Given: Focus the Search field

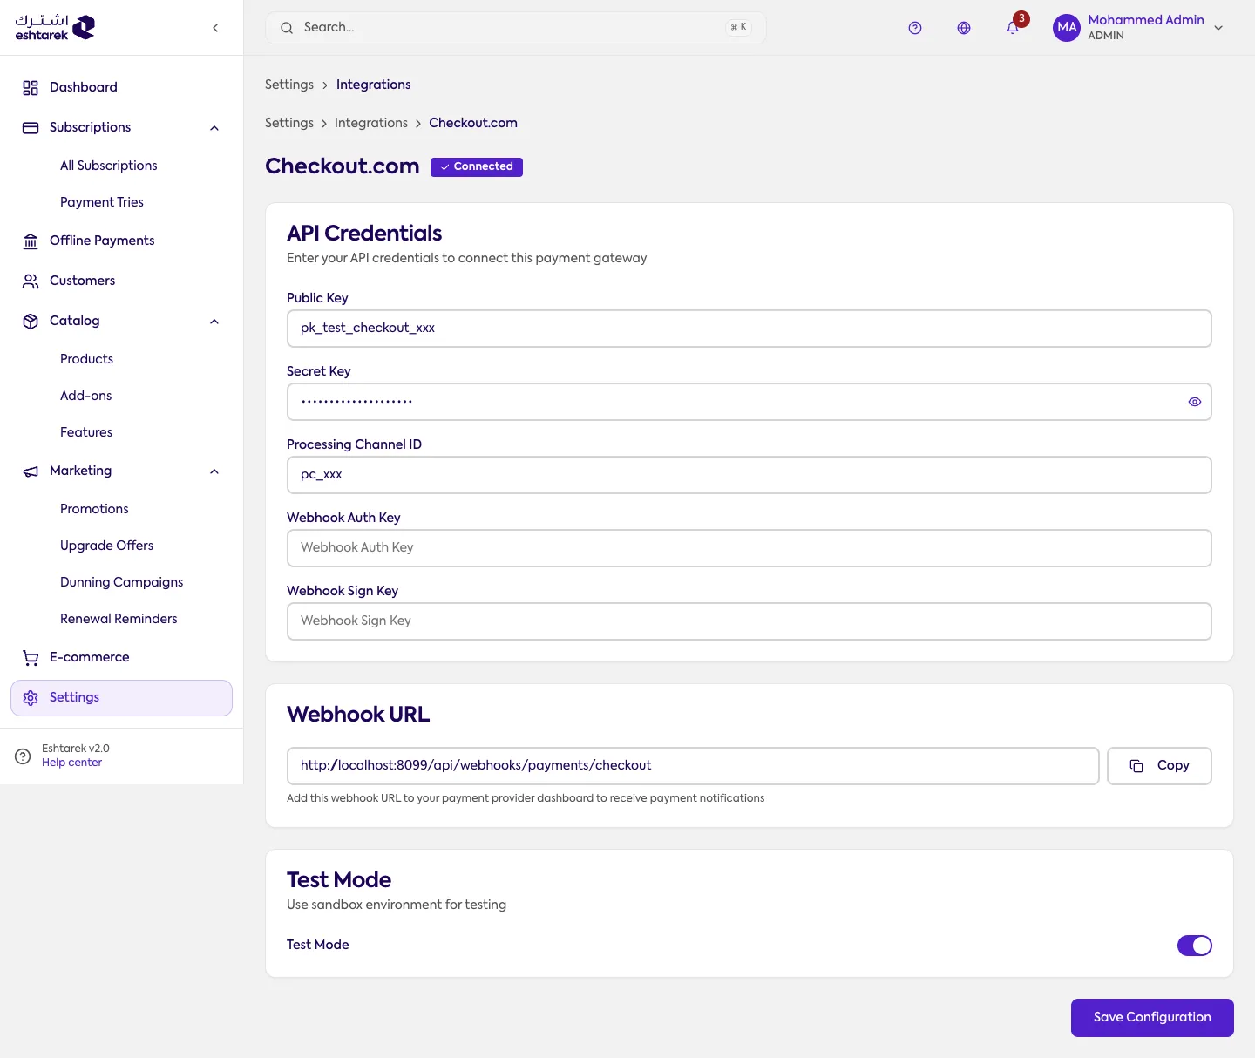Looking at the screenshot, I should pyautogui.click(x=516, y=28).
